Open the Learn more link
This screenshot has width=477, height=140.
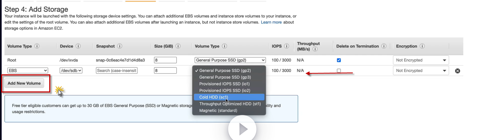[x=271, y=22]
